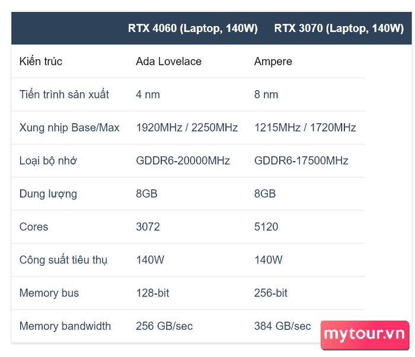The height and width of the screenshot is (357, 415).
Task: Click the Xung nhịp Base/Max label
Action: coord(69,128)
